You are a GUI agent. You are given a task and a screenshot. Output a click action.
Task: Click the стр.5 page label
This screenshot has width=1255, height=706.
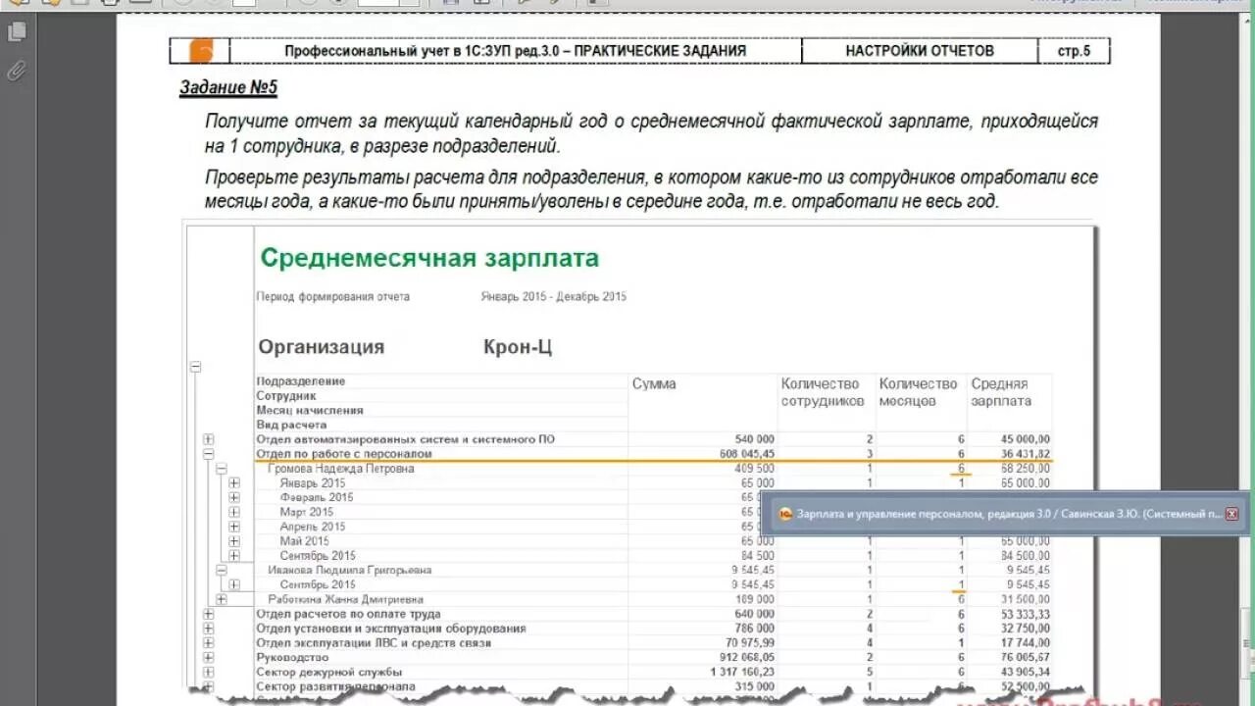pyautogui.click(x=1074, y=51)
